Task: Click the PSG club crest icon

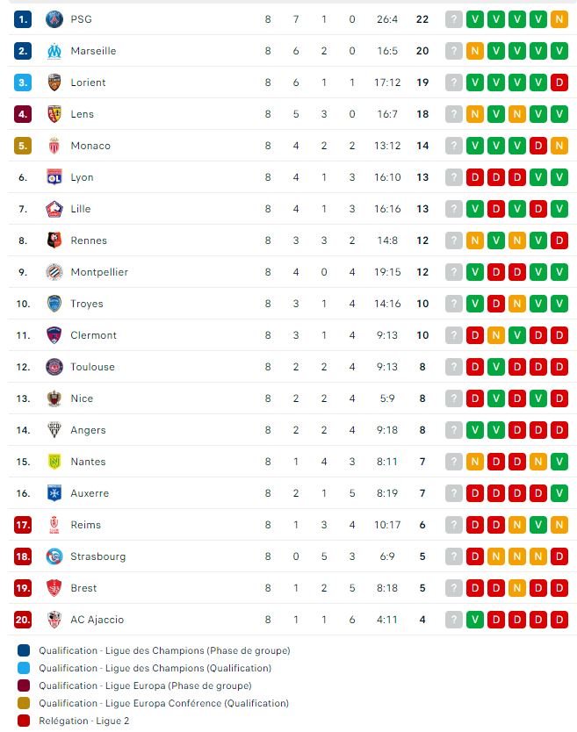Action: [x=54, y=19]
